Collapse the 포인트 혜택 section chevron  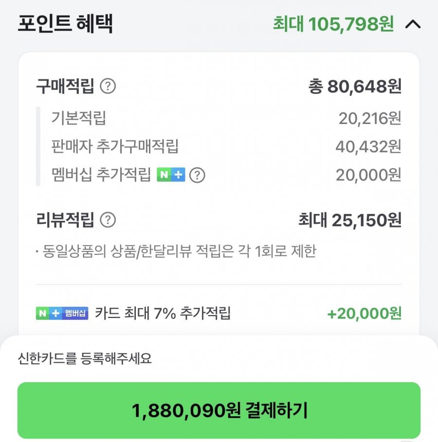pos(413,24)
